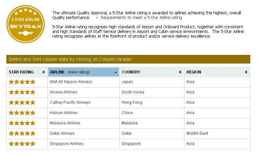View Malaysia Airlines rating

point(65,123)
